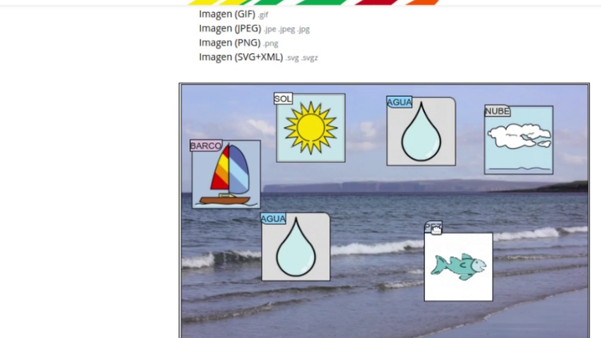Click the Imagen (JPEG) entry
Image resolution: width=601 pixels, height=338 pixels.
tap(254, 29)
